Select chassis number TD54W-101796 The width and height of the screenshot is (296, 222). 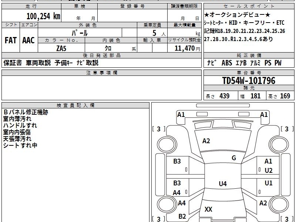249,81
